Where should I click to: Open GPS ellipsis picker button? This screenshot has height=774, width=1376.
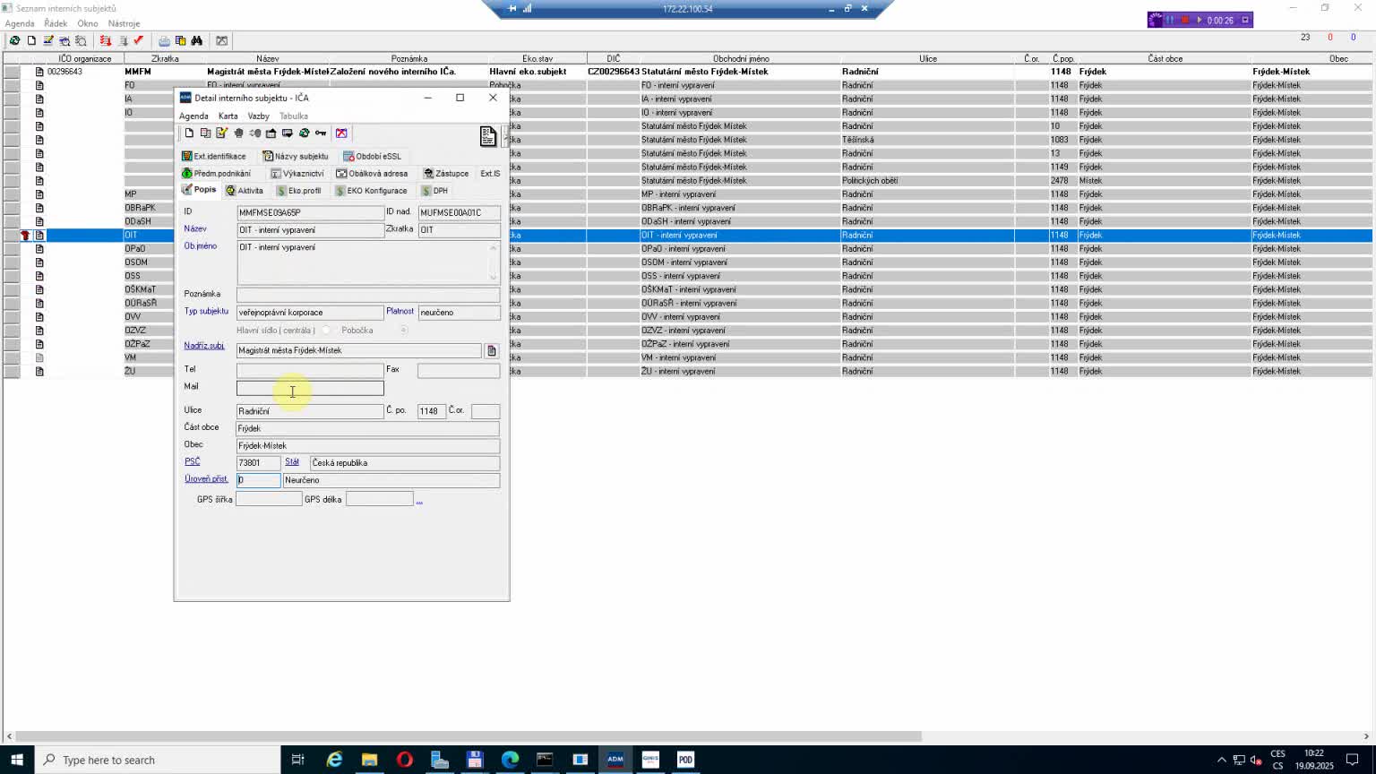419,500
